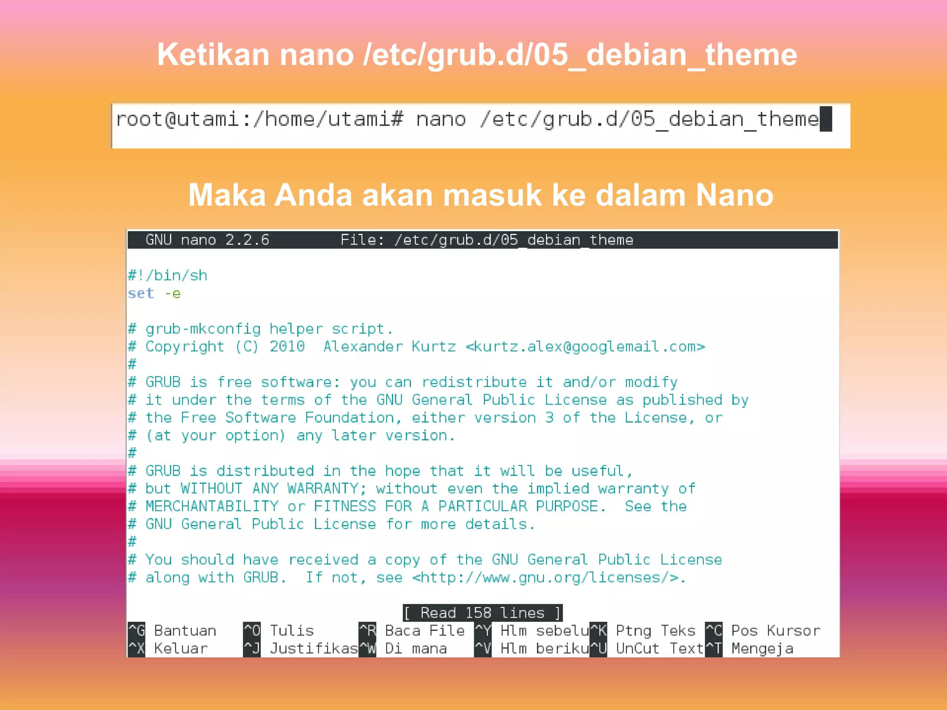Click the ^J Justifikasi shortcut
This screenshot has height=710, width=947.
(301, 649)
